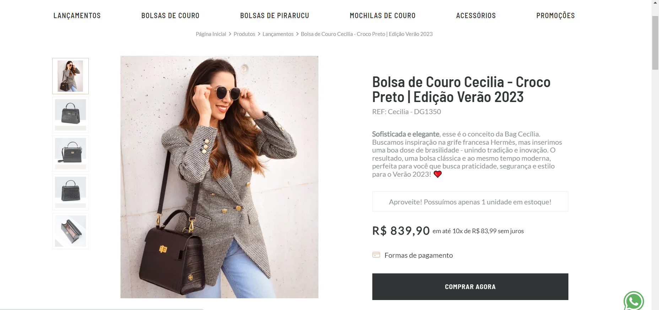This screenshot has height=310, width=659.
Task: Click the red heart emoji in description
Action: pyautogui.click(x=438, y=174)
